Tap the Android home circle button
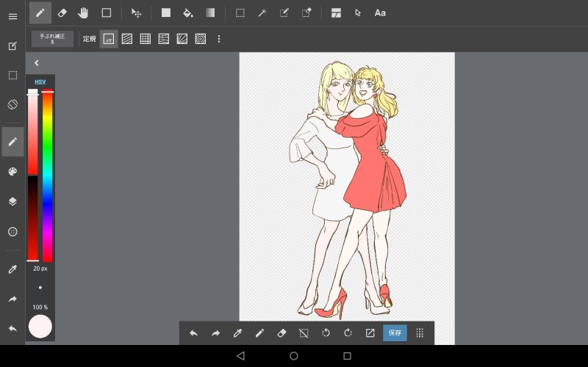Image resolution: width=588 pixels, height=367 pixels. point(294,356)
